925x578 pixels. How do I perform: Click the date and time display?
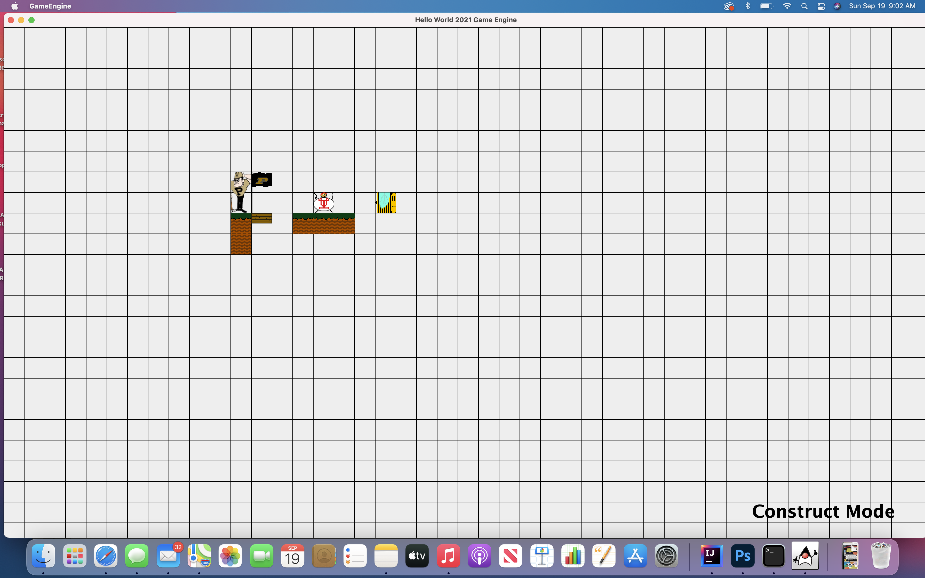882,6
